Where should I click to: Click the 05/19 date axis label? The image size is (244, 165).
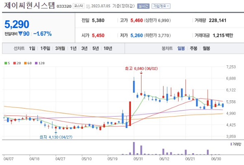[x=112, y=159]
